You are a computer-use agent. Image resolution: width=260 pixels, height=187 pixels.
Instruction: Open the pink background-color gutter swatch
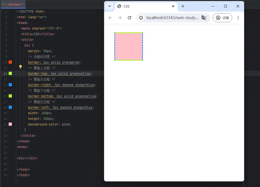click(x=10, y=124)
